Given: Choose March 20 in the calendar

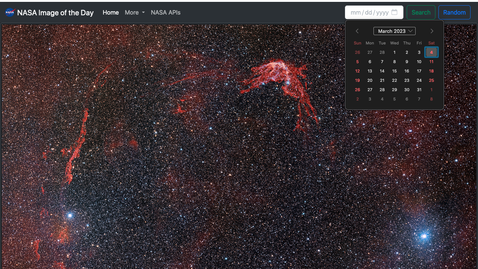Looking at the screenshot, I should click(370, 80).
